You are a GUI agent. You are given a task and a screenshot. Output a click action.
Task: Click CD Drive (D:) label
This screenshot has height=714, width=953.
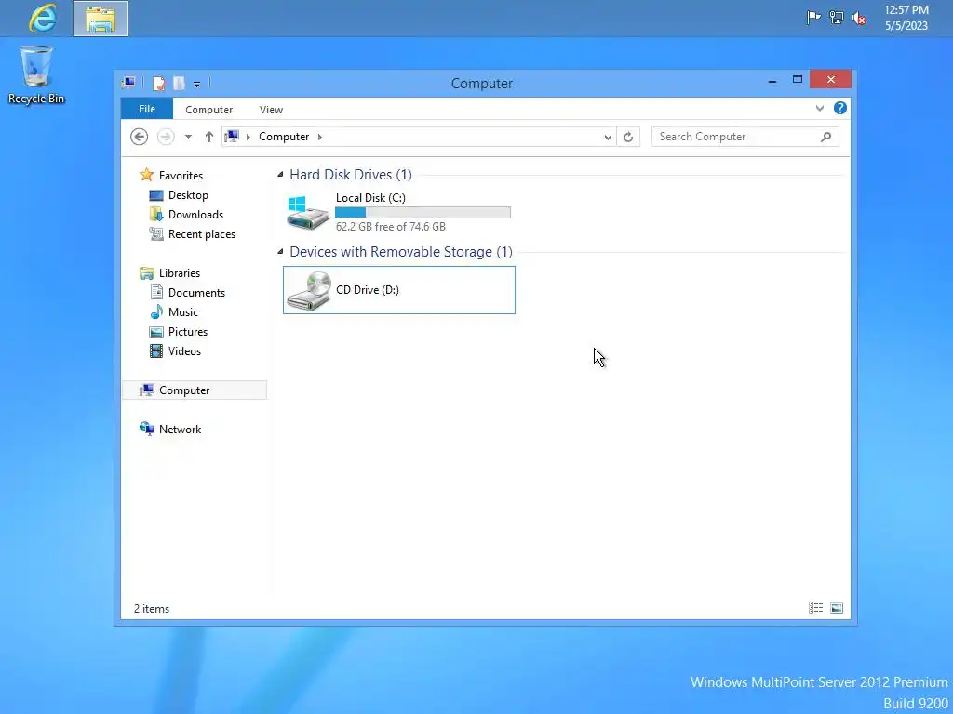point(368,290)
